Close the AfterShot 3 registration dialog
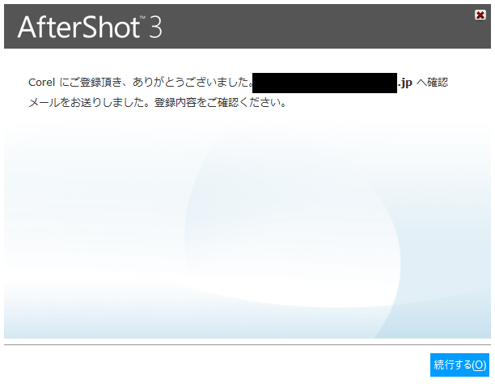Viewport: 495px width, 384px height. click(480, 15)
